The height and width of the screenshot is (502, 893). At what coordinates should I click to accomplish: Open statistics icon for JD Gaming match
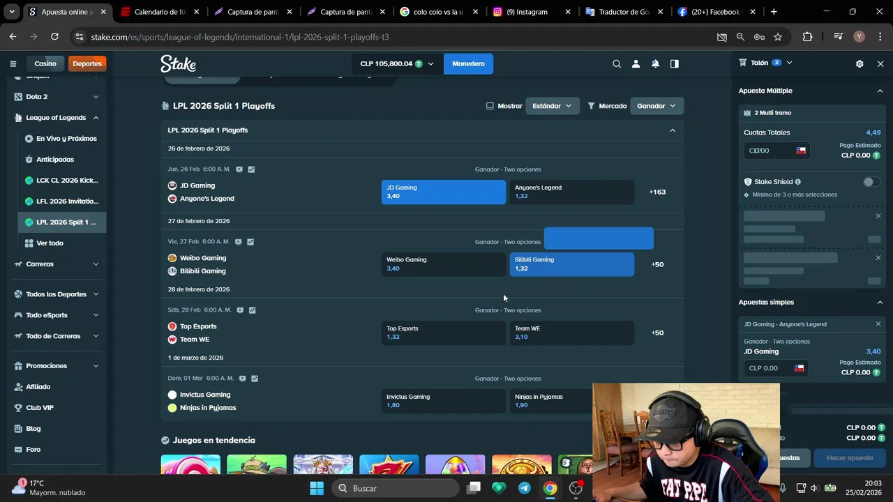pos(251,169)
